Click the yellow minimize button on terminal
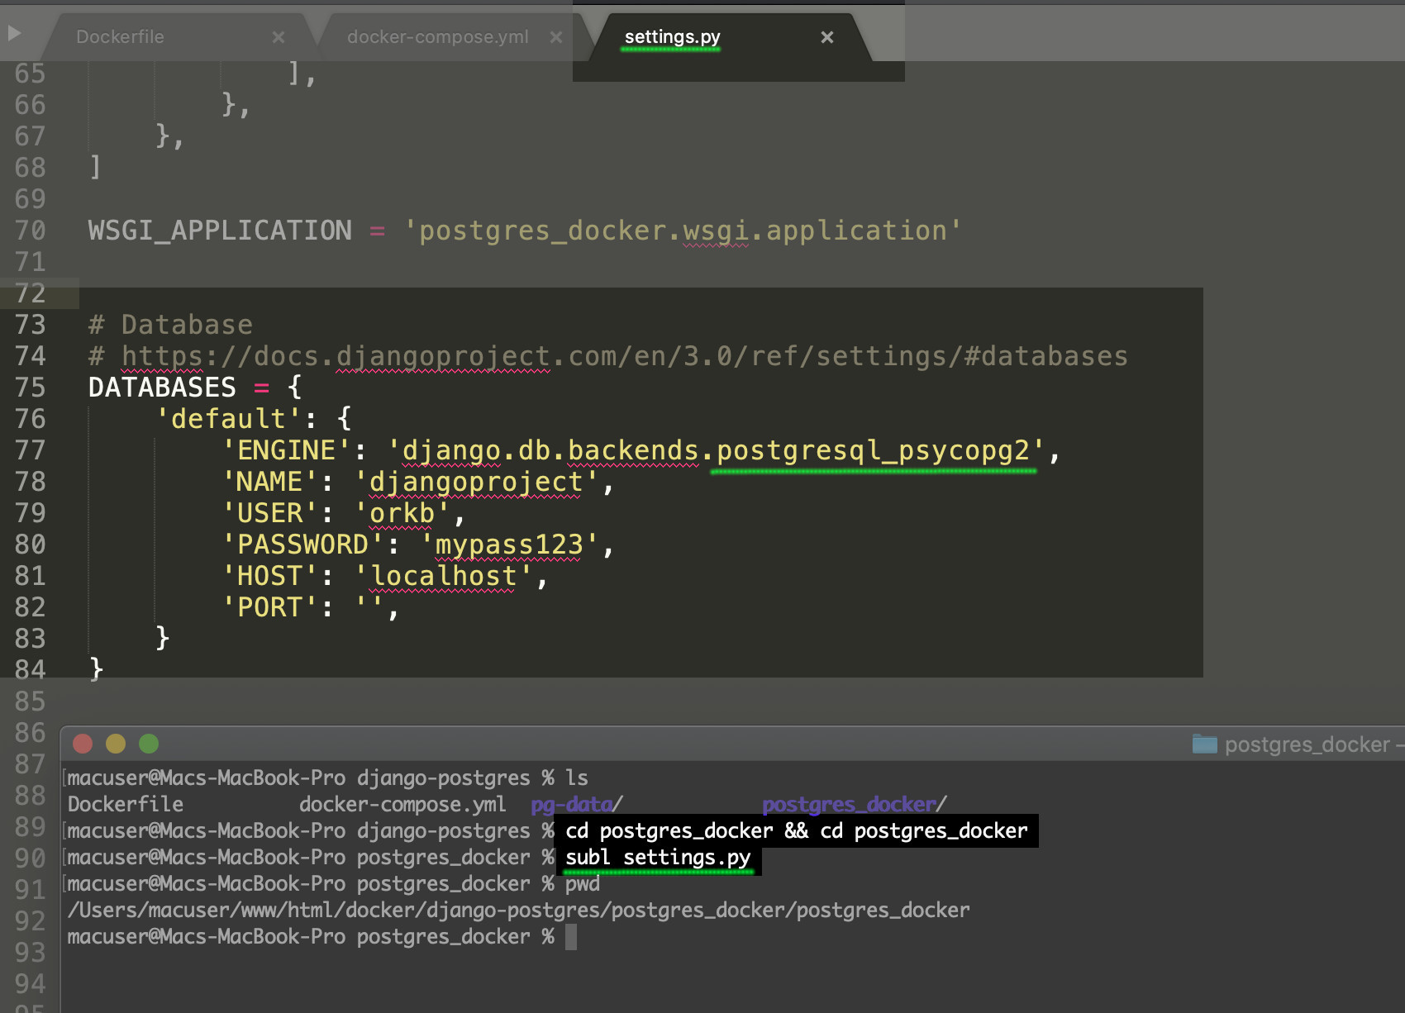Image resolution: width=1405 pixels, height=1013 pixels. coord(115,744)
